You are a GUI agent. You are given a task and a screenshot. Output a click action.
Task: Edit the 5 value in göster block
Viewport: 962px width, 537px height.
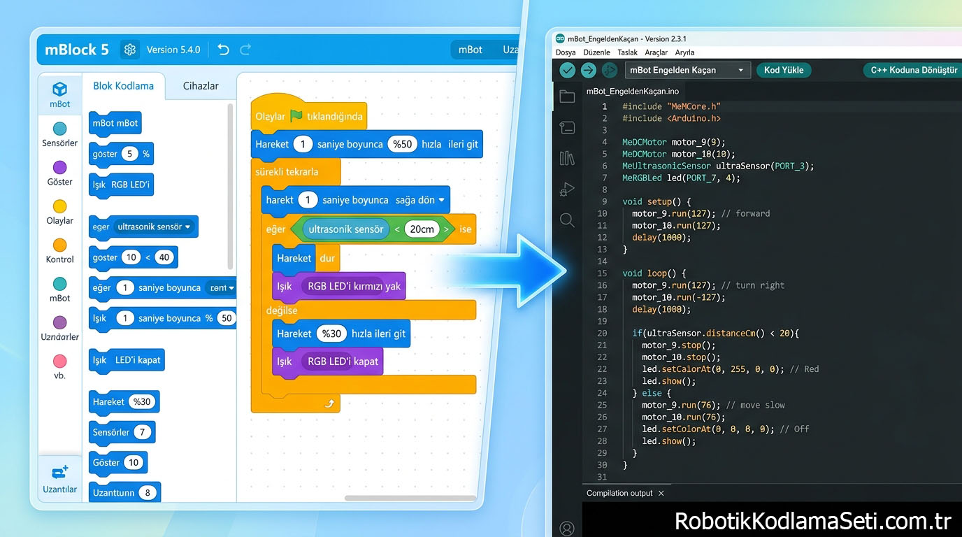(130, 154)
